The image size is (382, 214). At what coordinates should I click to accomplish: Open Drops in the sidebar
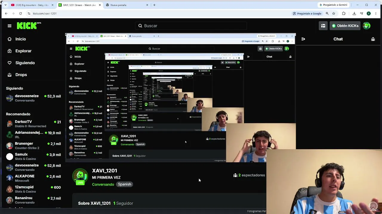click(x=21, y=75)
